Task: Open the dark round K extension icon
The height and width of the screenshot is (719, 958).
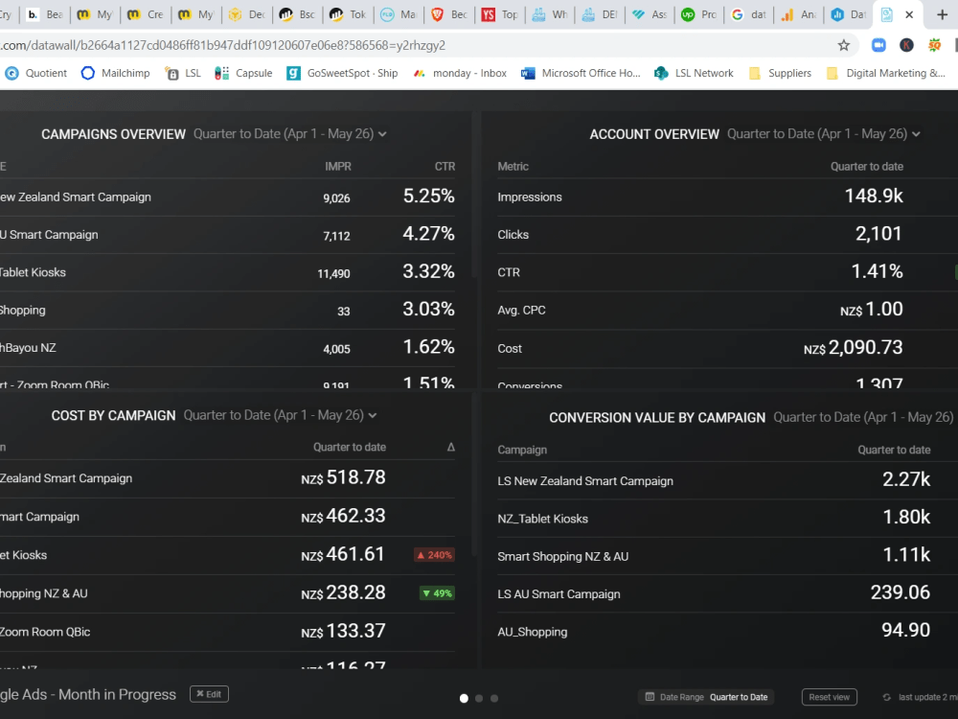Action: tap(906, 45)
